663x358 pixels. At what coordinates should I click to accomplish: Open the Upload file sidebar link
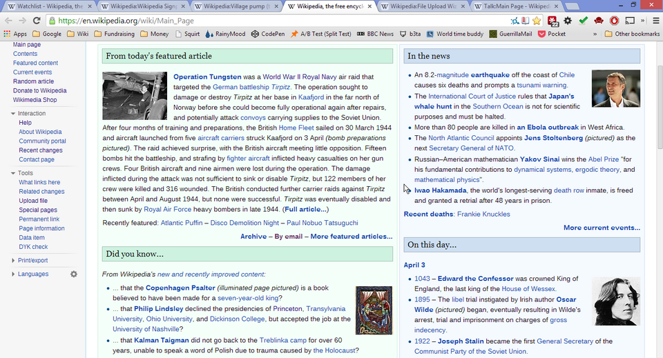coord(33,201)
